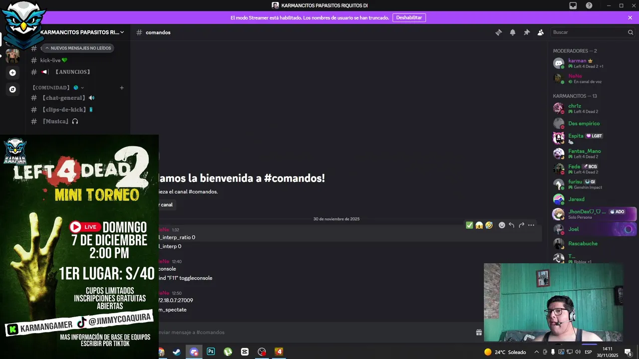Click the message input for #comandos
639x359 pixels.
(x=315, y=332)
